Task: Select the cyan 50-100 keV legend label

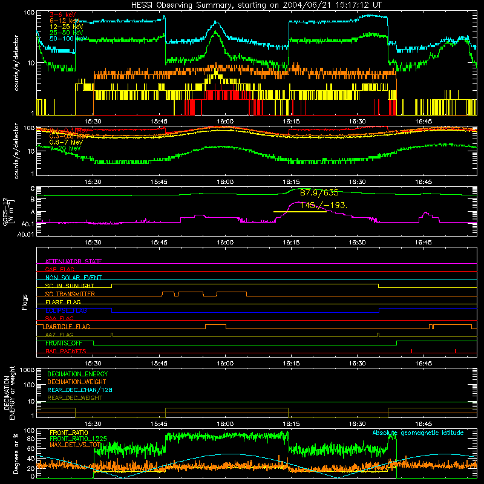Action: click(68, 38)
